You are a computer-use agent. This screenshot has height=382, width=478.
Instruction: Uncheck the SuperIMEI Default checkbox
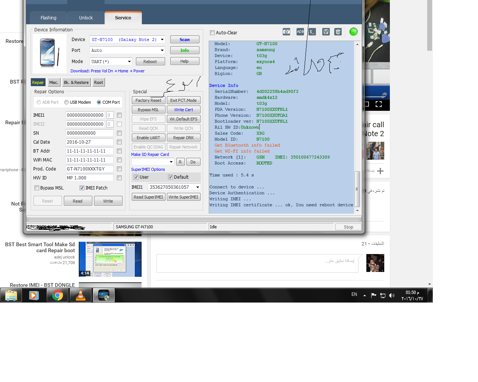pos(170,177)
